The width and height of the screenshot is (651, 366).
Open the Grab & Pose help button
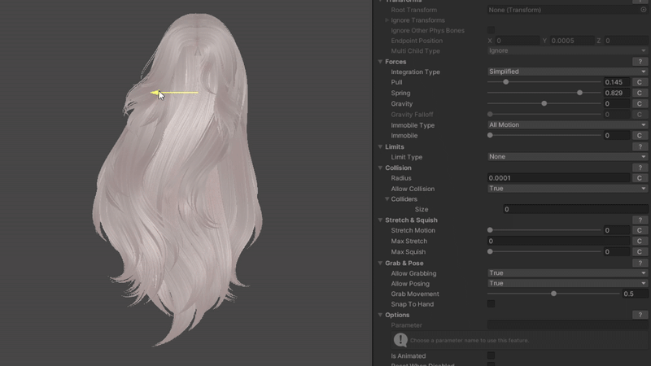point(641,264)
